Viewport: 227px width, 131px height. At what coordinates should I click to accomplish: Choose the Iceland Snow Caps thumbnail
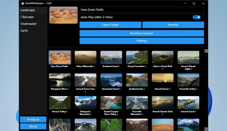(x=86, y=80)
